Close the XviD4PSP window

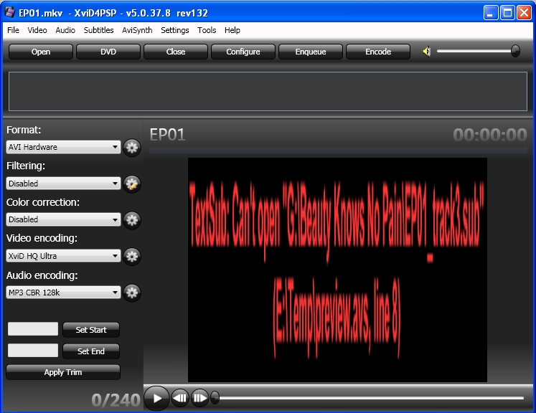[524, 13]
